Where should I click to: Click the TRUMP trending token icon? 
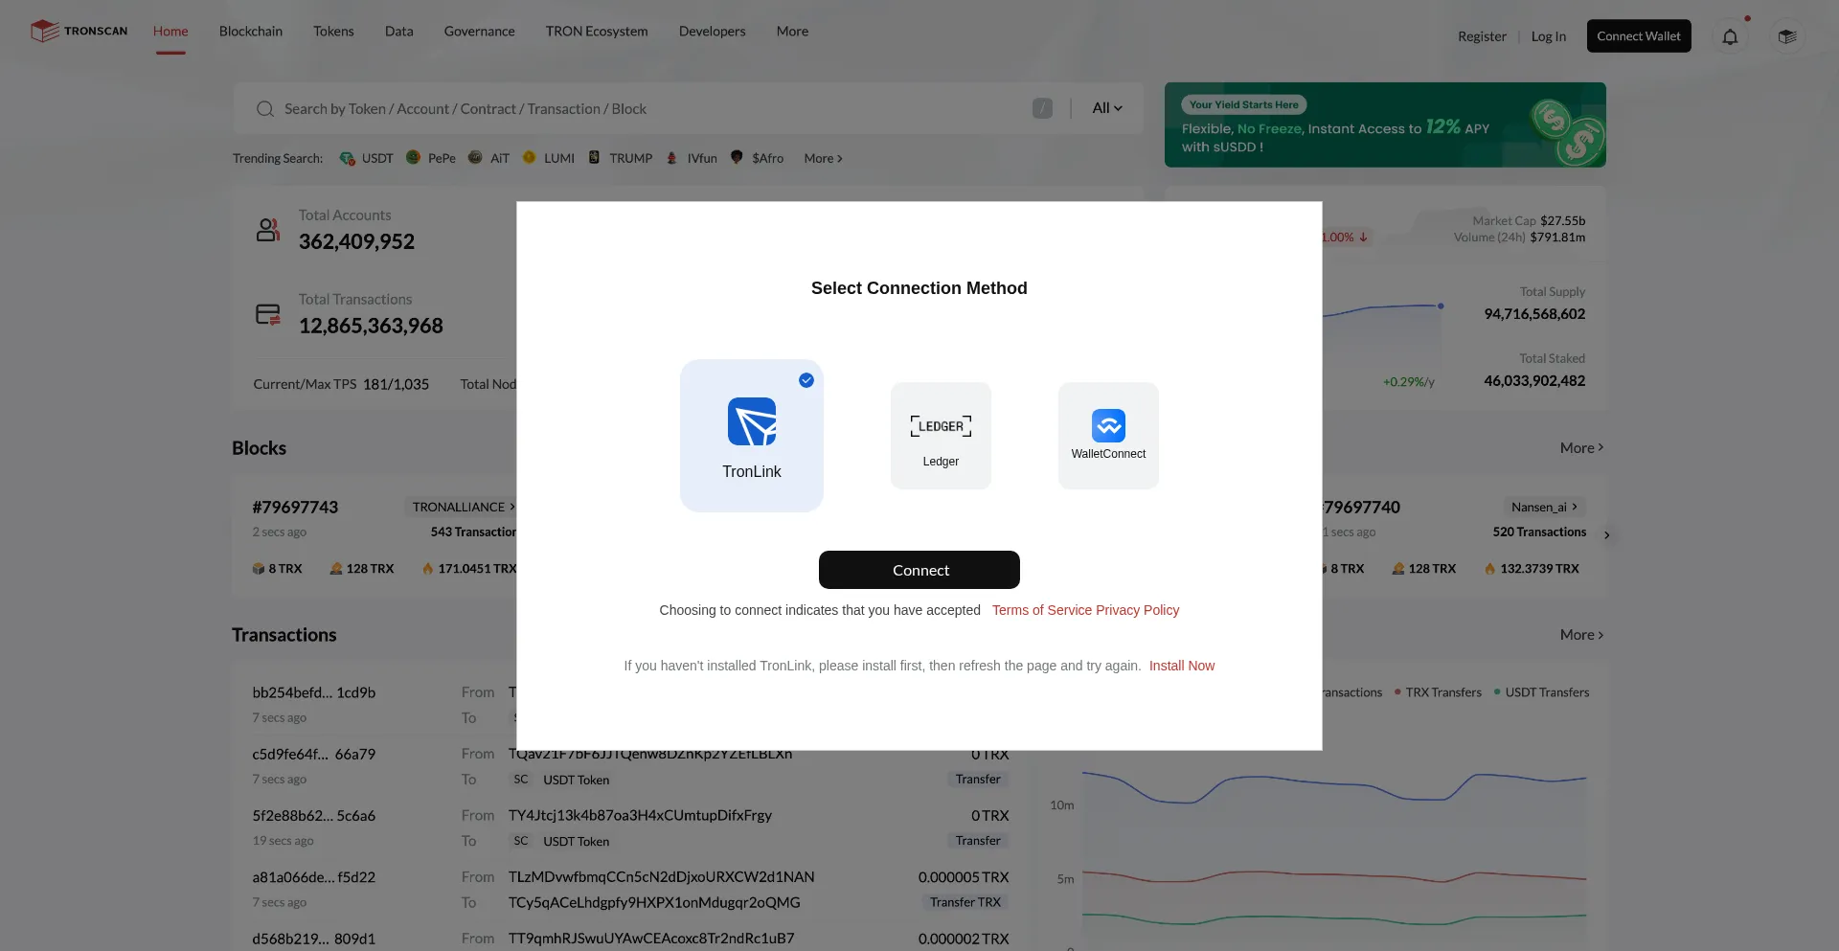click(x=594, y=157)
